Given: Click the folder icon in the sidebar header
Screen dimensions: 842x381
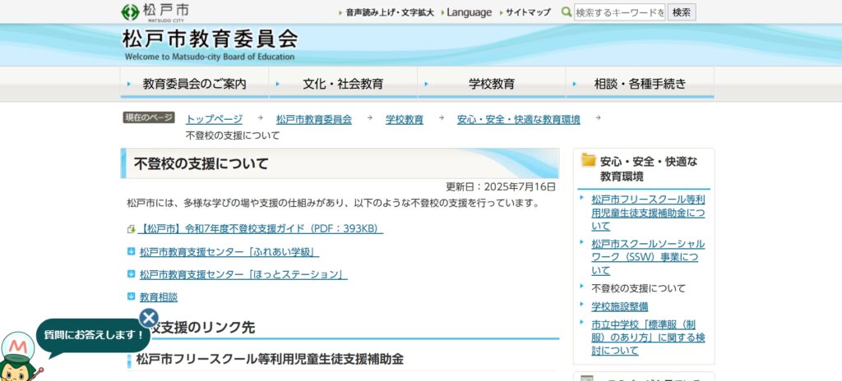Looking at the screenshot, I should pos(588,161).
